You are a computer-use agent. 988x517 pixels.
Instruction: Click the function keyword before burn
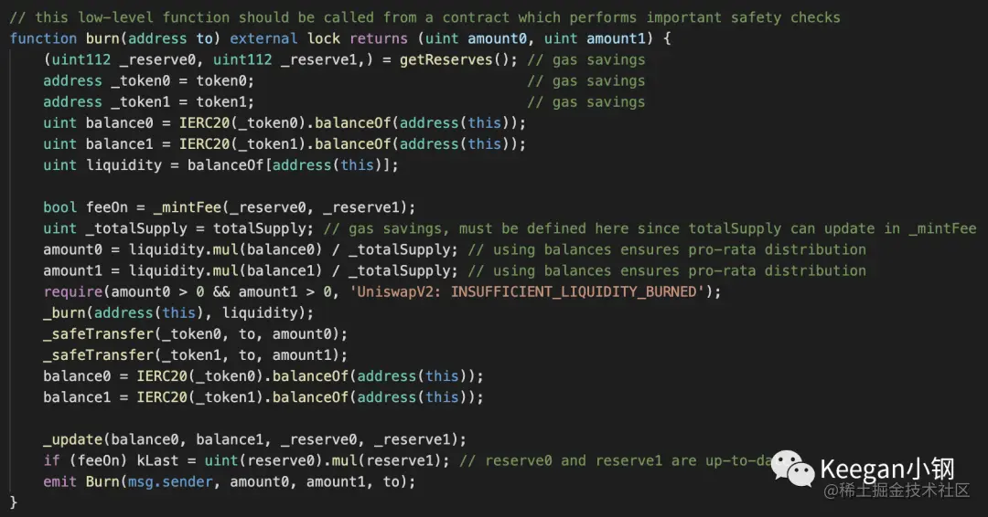point(44,38)
